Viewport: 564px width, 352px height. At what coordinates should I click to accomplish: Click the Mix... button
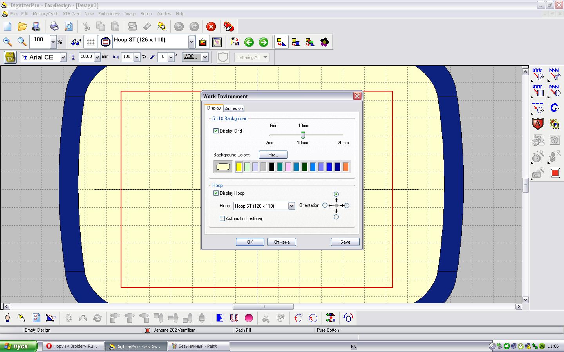coord(273,155)
